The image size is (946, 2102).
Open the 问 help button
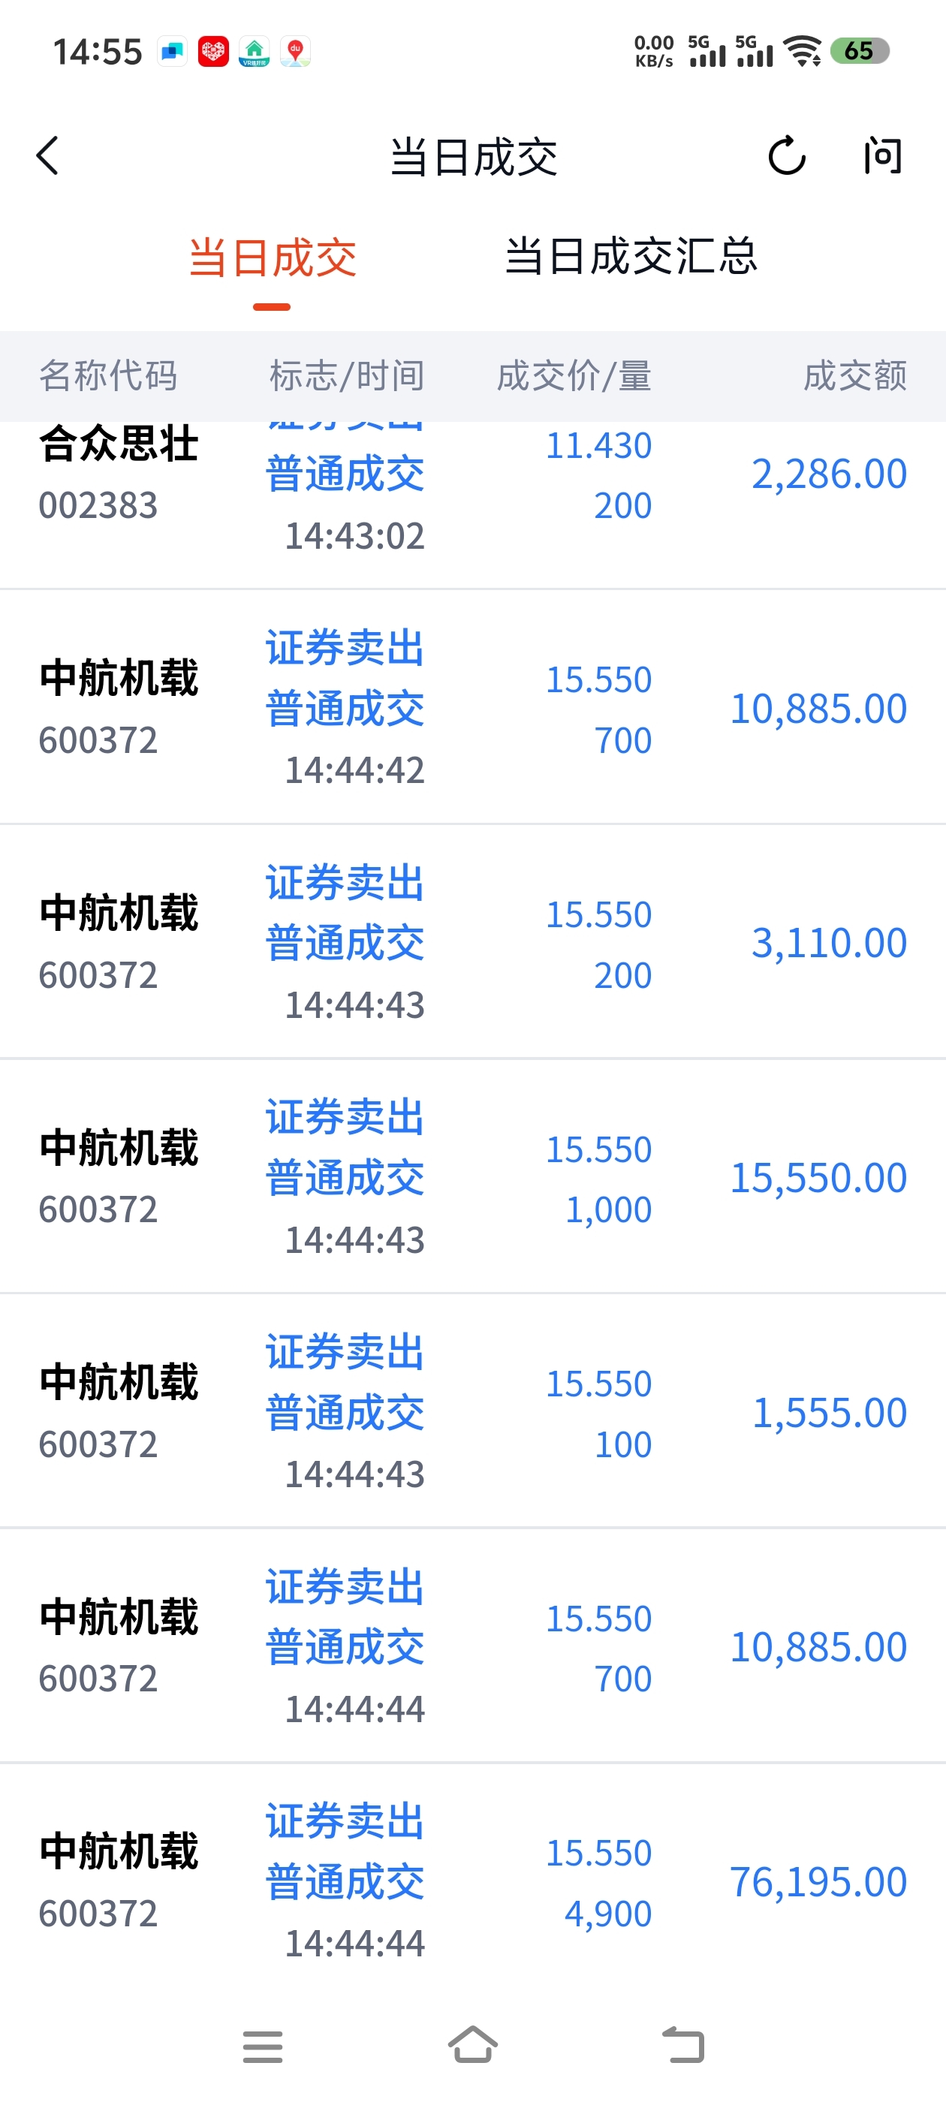(x=882, y=155)
